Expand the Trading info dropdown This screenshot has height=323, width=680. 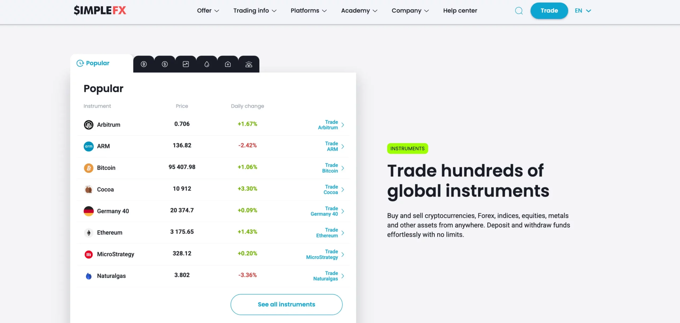(254, 10)
